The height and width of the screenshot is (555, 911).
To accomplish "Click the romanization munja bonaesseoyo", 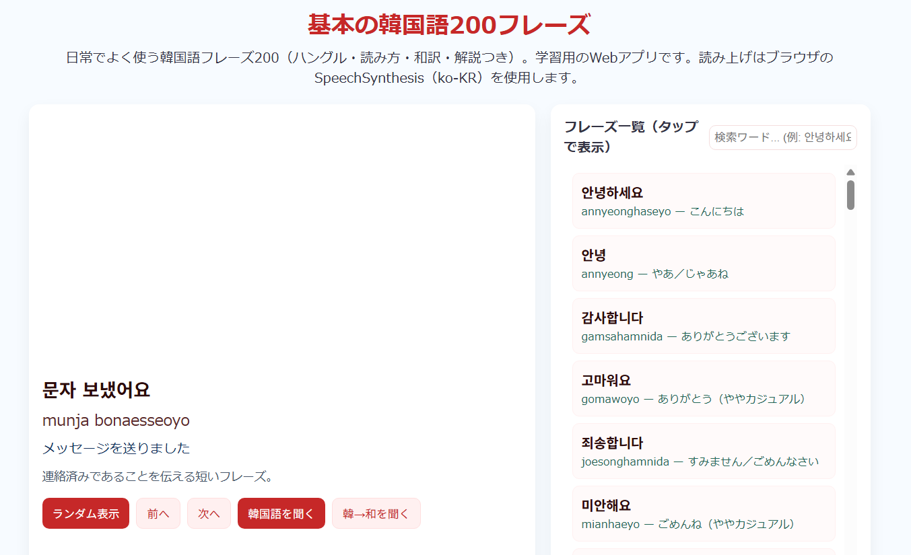I will [116, 420].
